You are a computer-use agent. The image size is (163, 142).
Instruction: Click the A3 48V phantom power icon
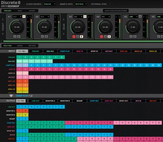(x=74, y=37)
